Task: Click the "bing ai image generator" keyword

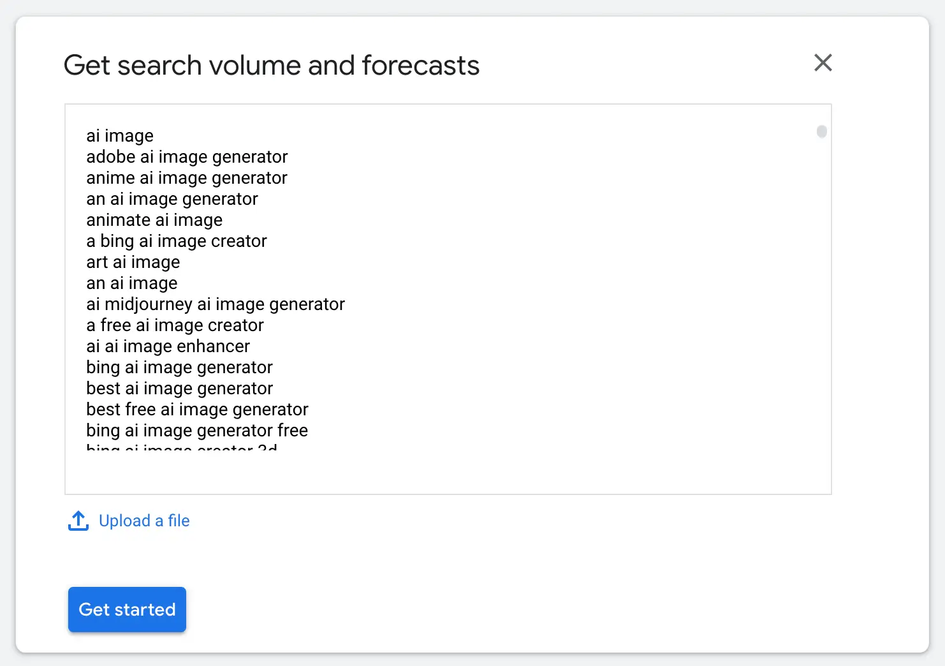Action: (179, 367)
